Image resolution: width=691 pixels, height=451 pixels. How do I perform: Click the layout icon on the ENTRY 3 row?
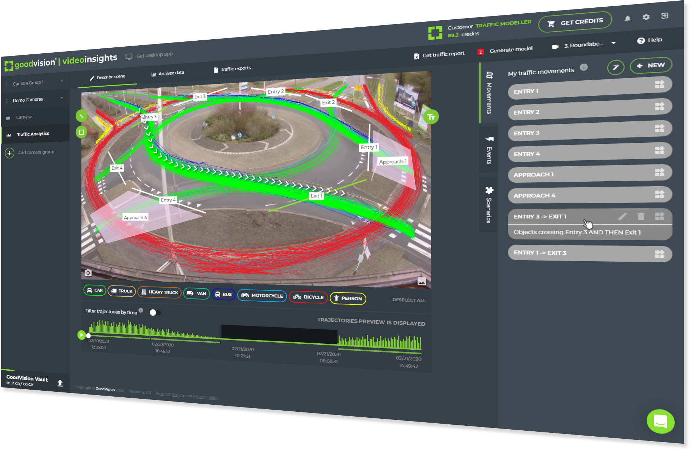[x=660, y=128]
